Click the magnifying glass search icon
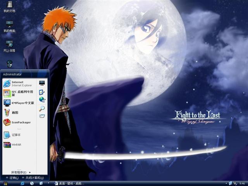Viewport: 248px width, 186px height. pos(42,108)
